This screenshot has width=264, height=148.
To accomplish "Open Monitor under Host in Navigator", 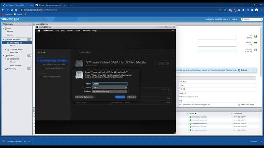I will 10,35.
